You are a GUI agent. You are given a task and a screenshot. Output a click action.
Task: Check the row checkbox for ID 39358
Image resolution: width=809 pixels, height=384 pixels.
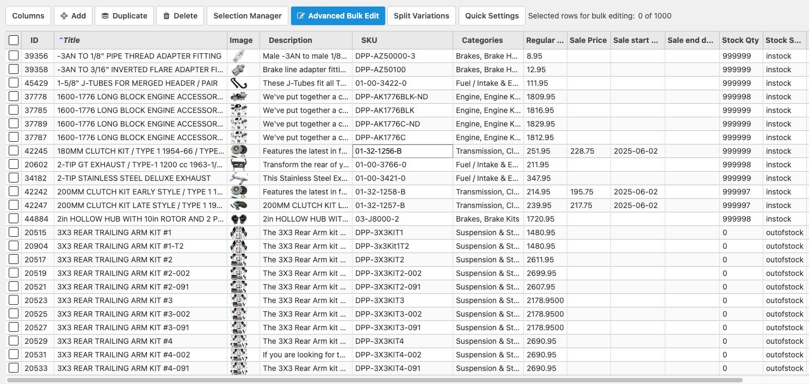pyautogui.click(x=14, y=70)
